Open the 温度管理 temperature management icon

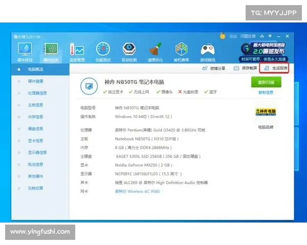pyautogui.click(x=77, y=52)
